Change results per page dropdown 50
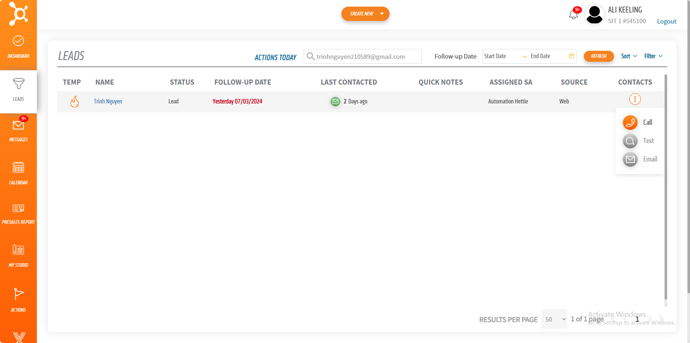The image size is (690, 343). (x=554, y=319)
